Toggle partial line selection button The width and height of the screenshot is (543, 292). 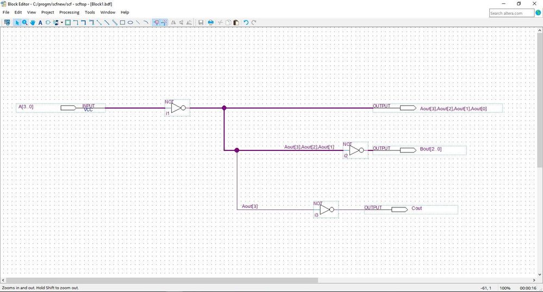click(x=164, y=22)
